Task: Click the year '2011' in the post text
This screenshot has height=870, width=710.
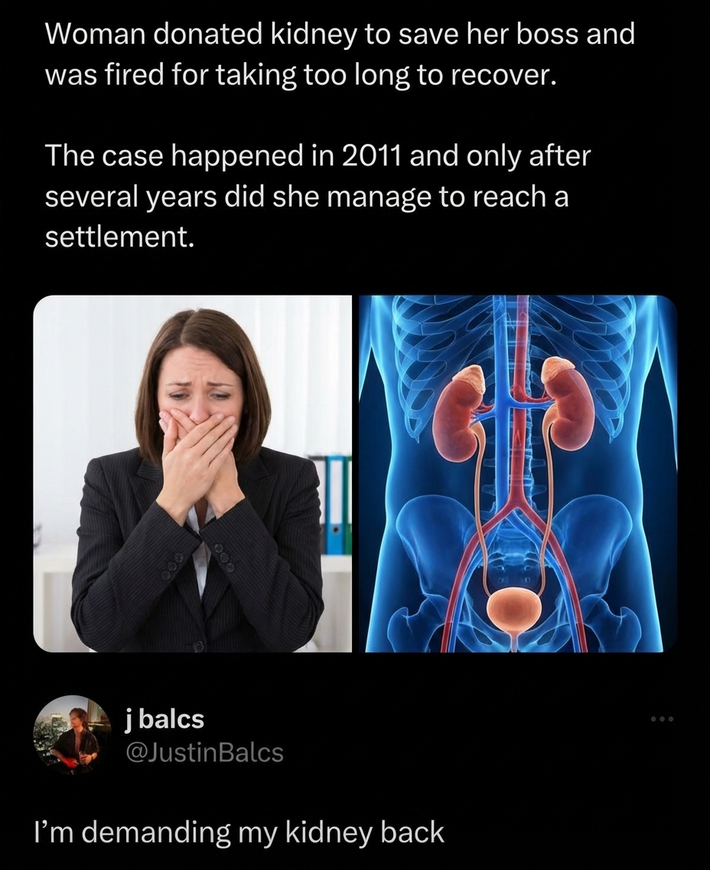Action: point(371,156)
